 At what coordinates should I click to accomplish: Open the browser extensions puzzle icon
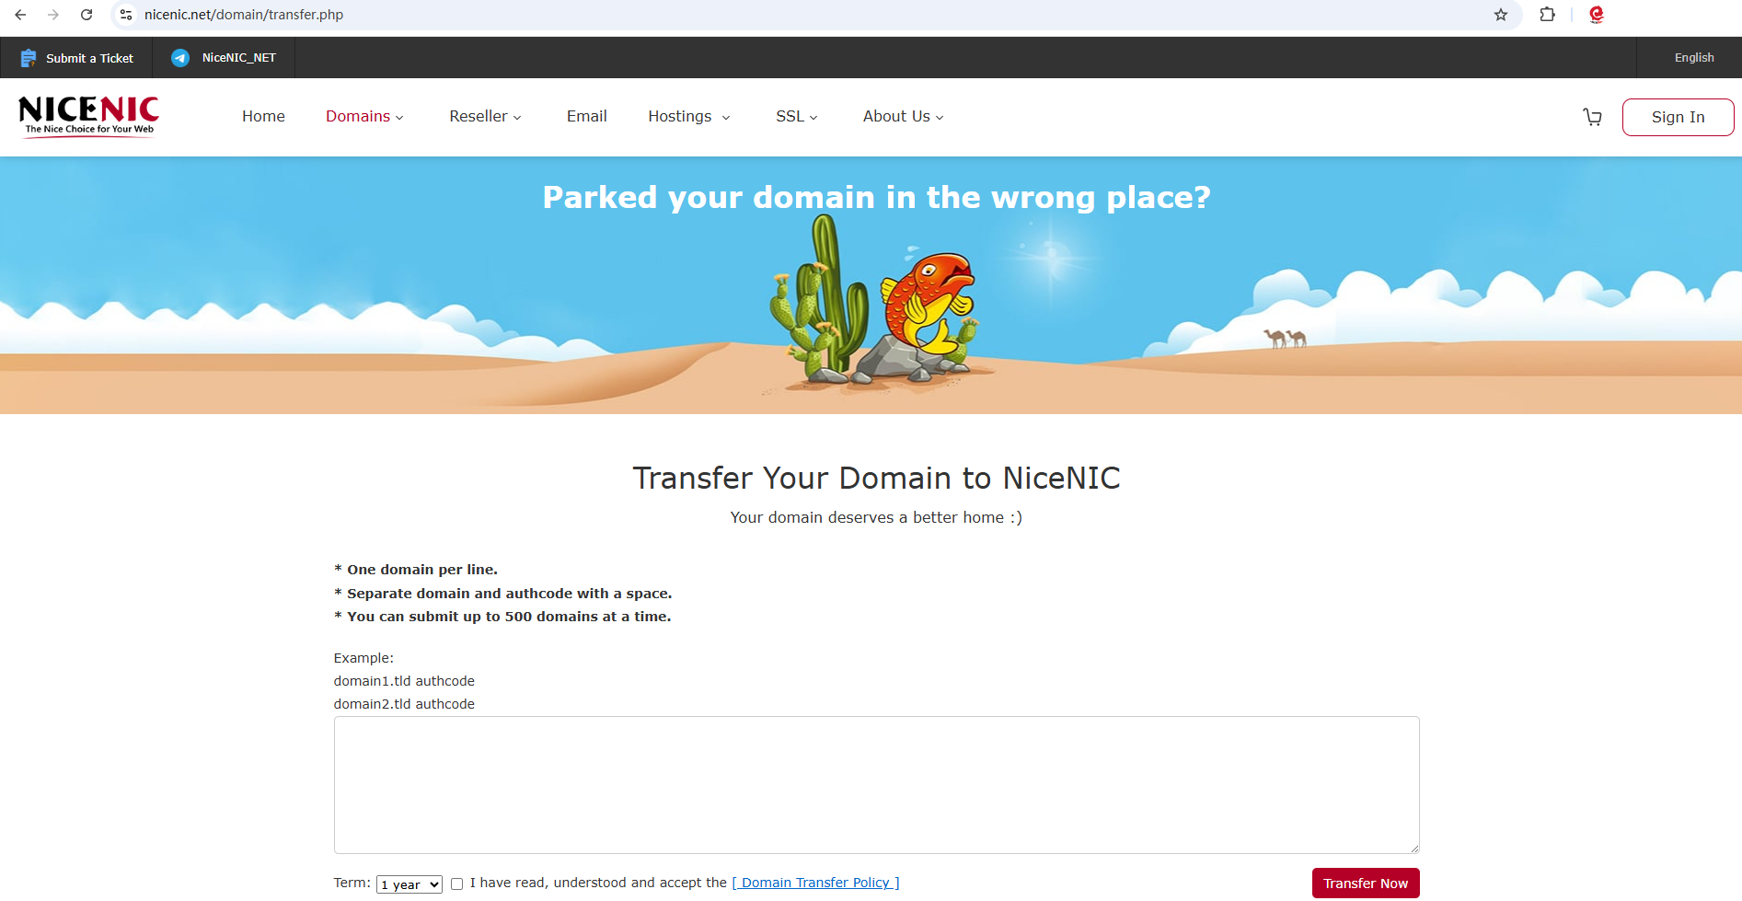[x=1547, y=15]
